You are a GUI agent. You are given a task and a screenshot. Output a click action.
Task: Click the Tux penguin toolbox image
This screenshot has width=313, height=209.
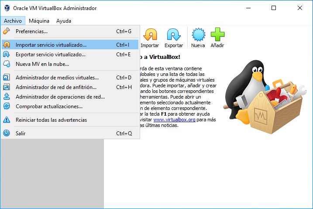tap(265, 97)
